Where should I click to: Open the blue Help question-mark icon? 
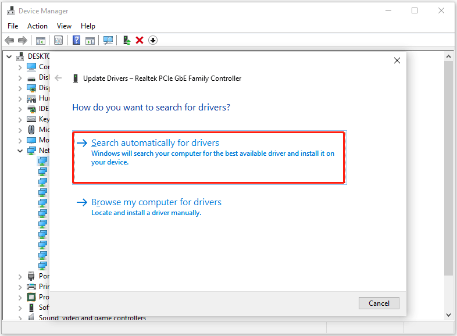click(76, 40)
